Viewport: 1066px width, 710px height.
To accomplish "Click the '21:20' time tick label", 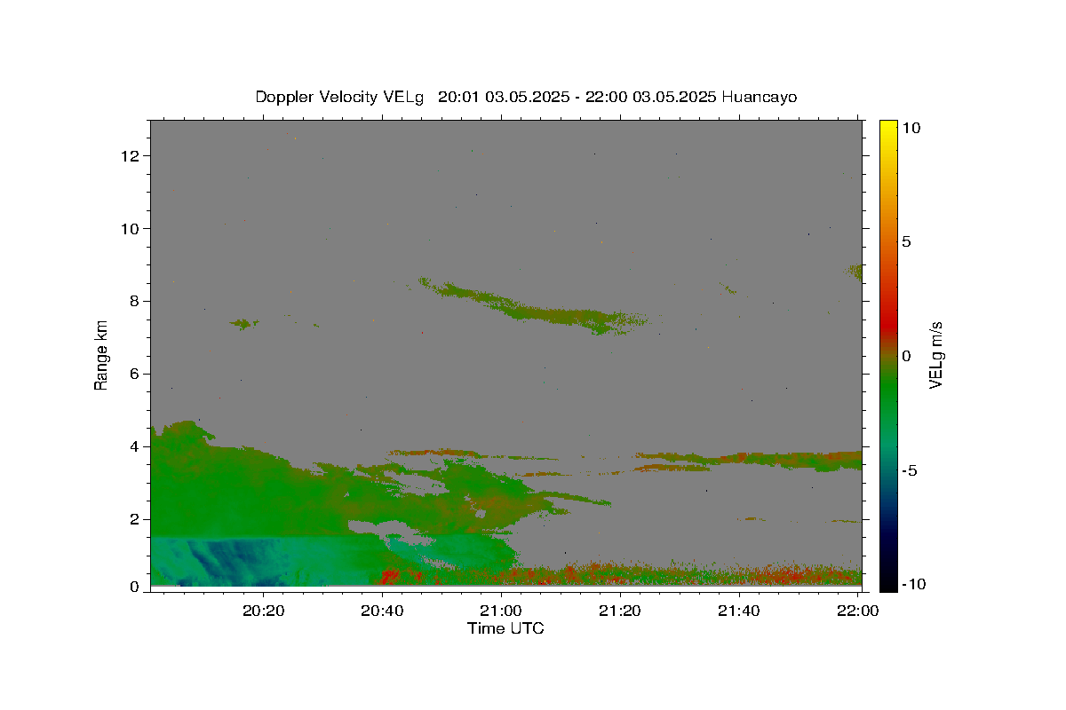I will 620,611.
